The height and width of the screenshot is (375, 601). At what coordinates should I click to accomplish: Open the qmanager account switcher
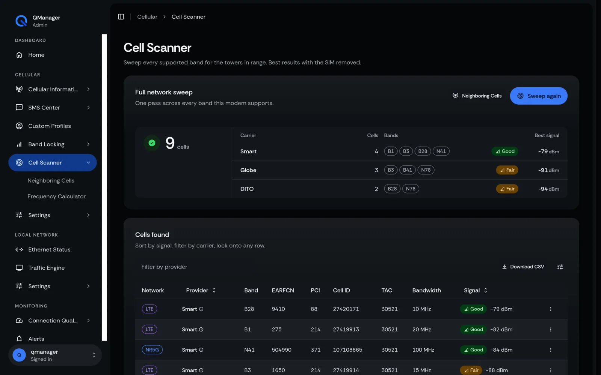click(x=55, y=355)
